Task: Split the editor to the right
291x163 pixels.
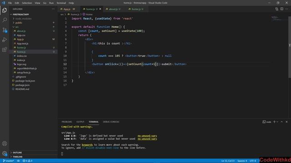Action: 282,9
